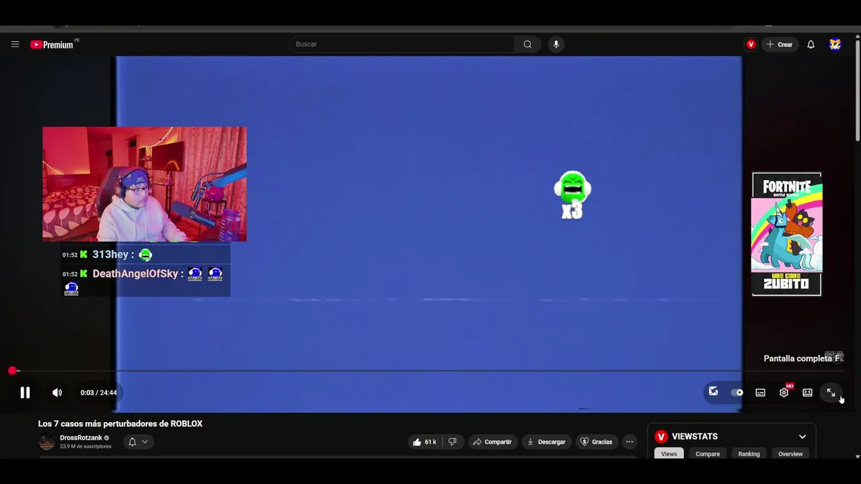Screen dimensions: 861x484
Task: Switch to theater mode
Action: tap(807, 393)
